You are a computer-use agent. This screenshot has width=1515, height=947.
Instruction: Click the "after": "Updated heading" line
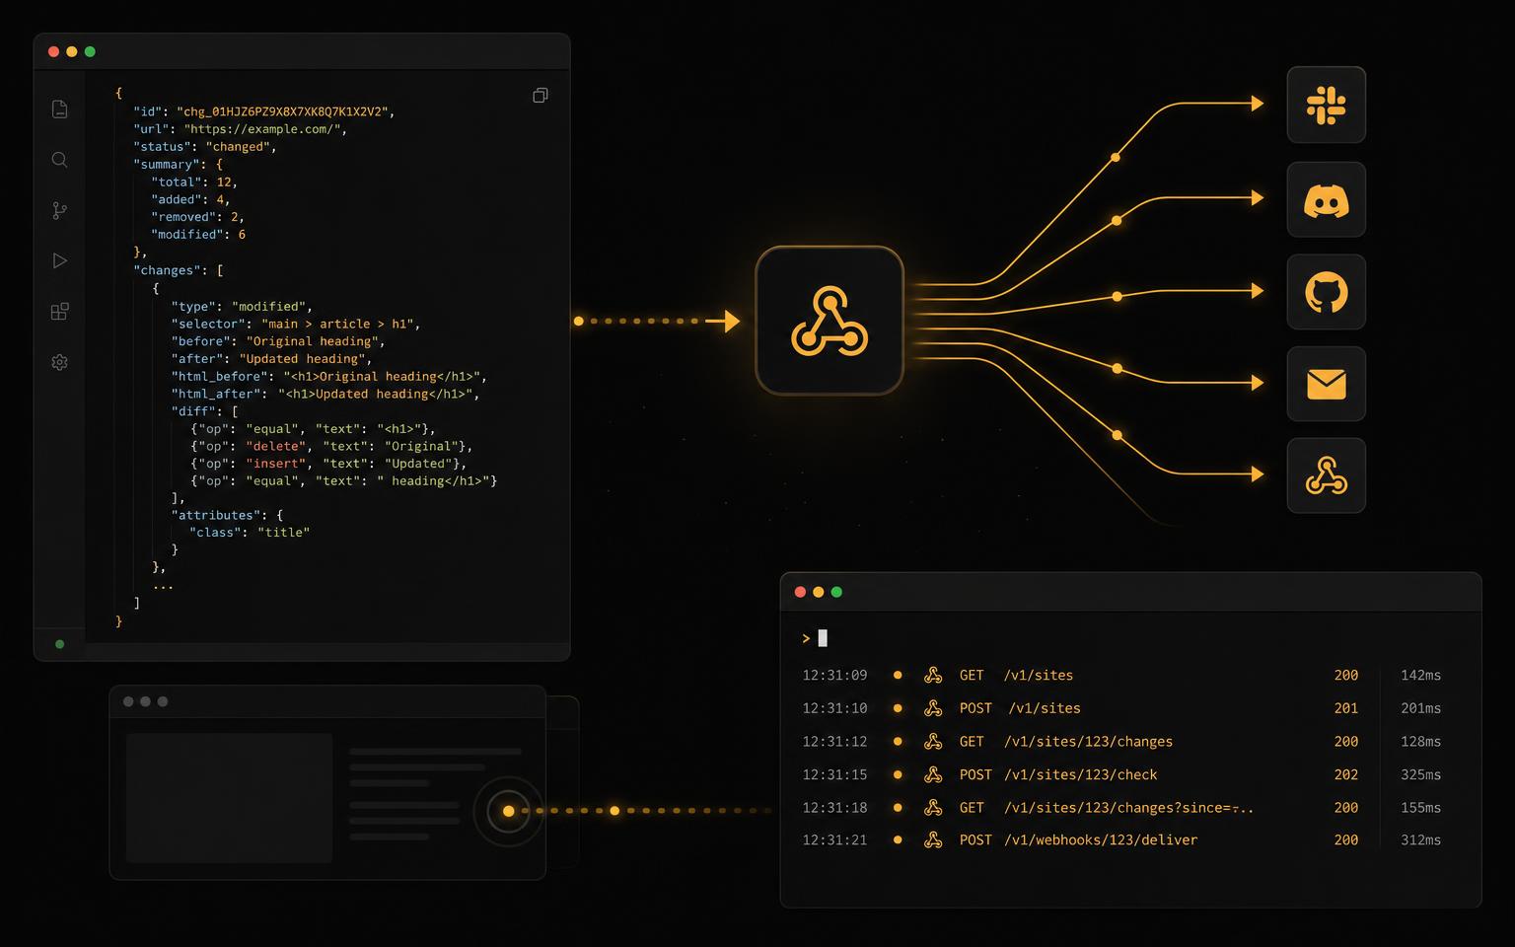pos(271,358)
